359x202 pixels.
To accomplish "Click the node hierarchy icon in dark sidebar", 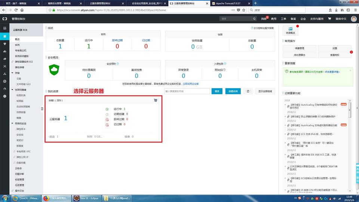I will point(4,74).
